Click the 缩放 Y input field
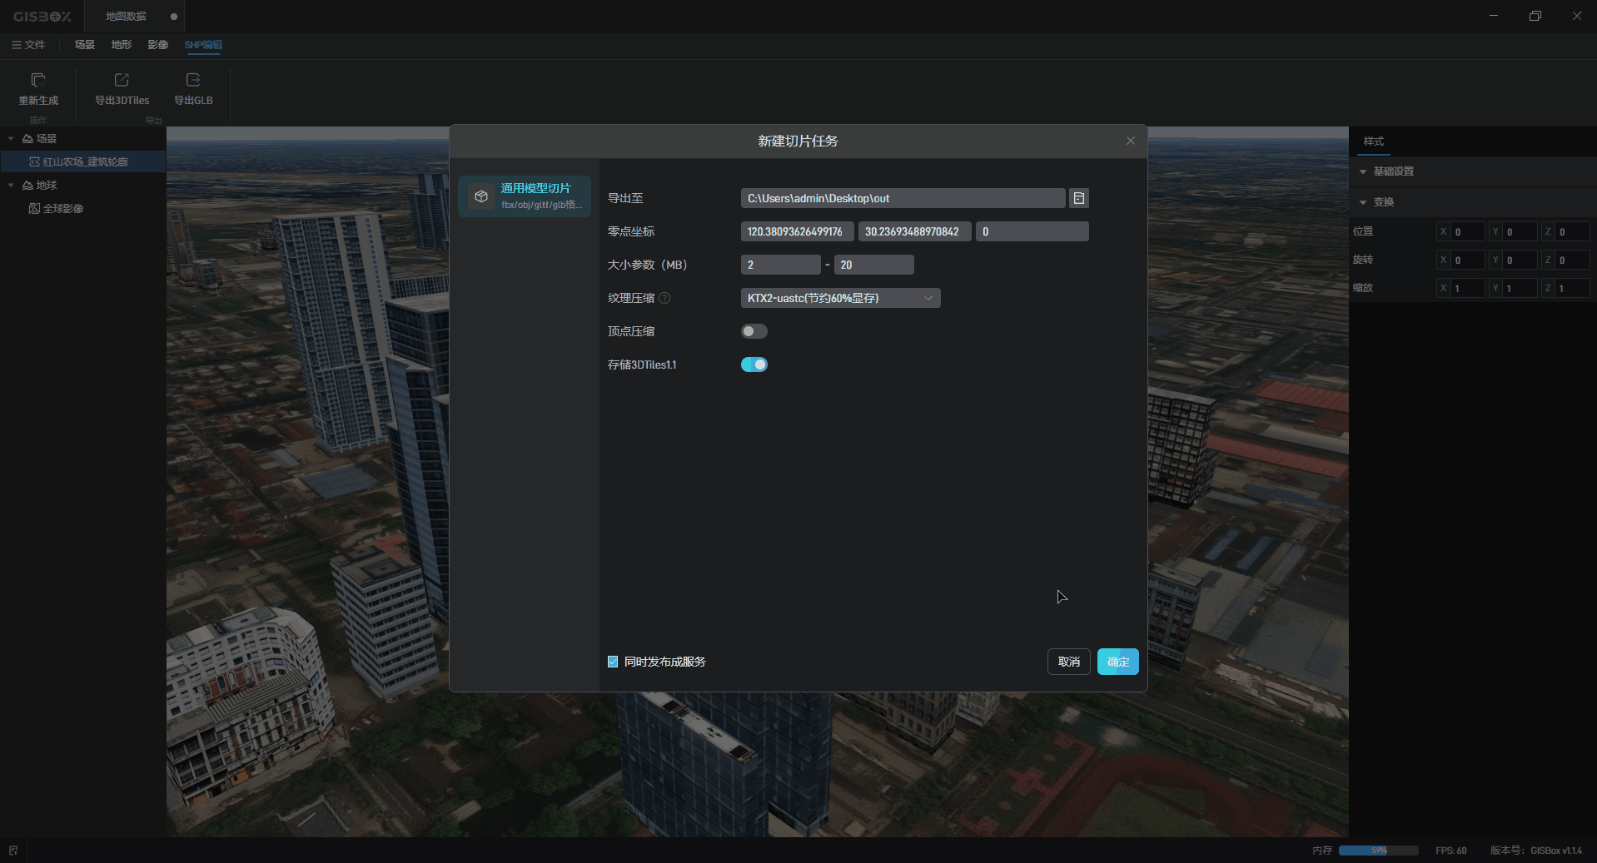Screen dimensions: 1597x863 pyautogui.click(x=1520, y=289)
